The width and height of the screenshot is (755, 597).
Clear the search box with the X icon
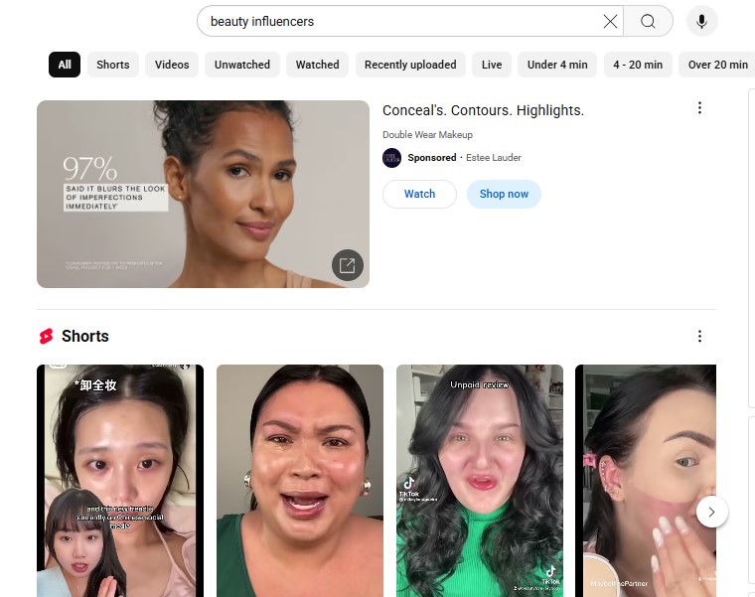[610, 21]
